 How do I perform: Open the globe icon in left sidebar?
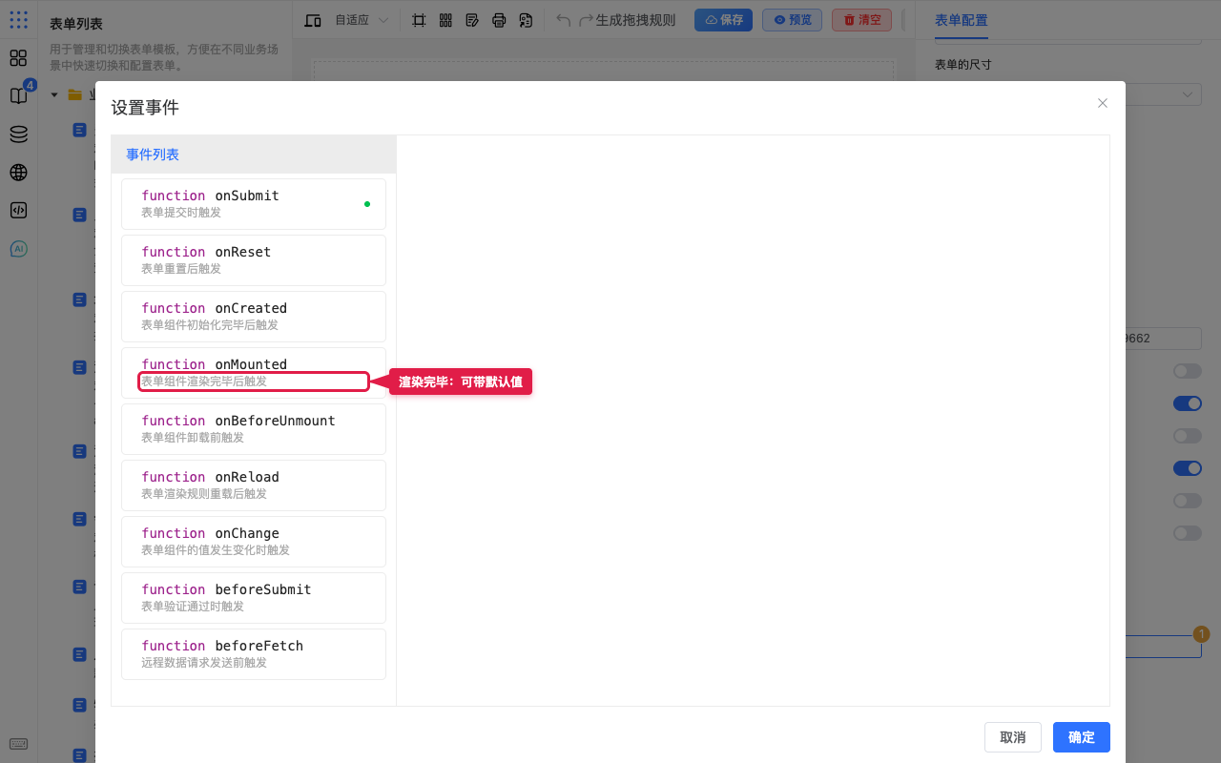click(x=18, y=173)
